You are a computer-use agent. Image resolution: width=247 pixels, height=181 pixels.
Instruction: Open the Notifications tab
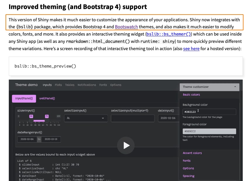[x=87, y=85]
